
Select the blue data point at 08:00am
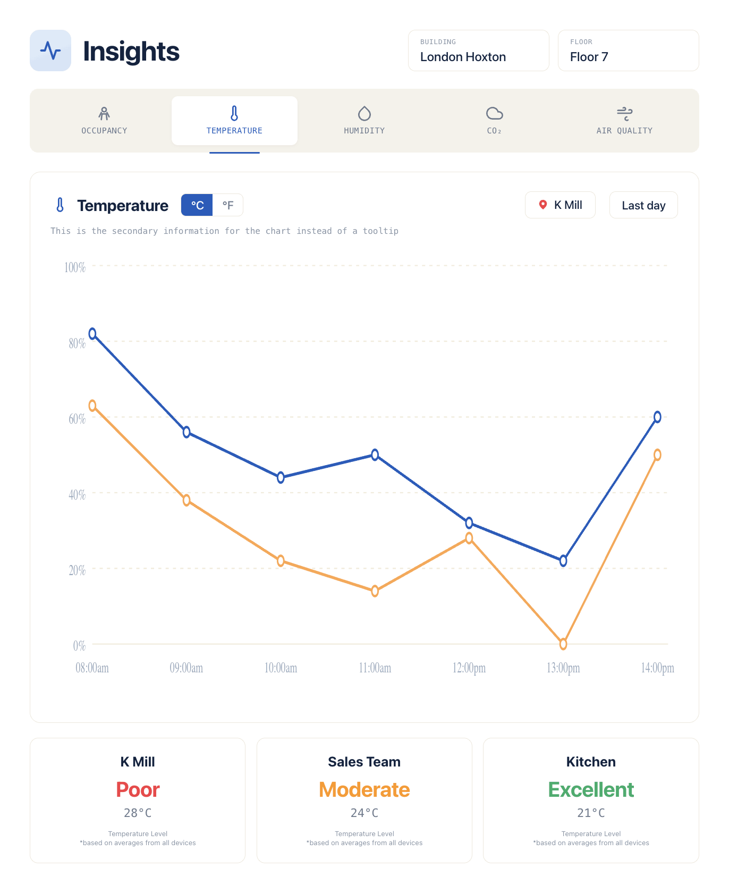[92, 334]
